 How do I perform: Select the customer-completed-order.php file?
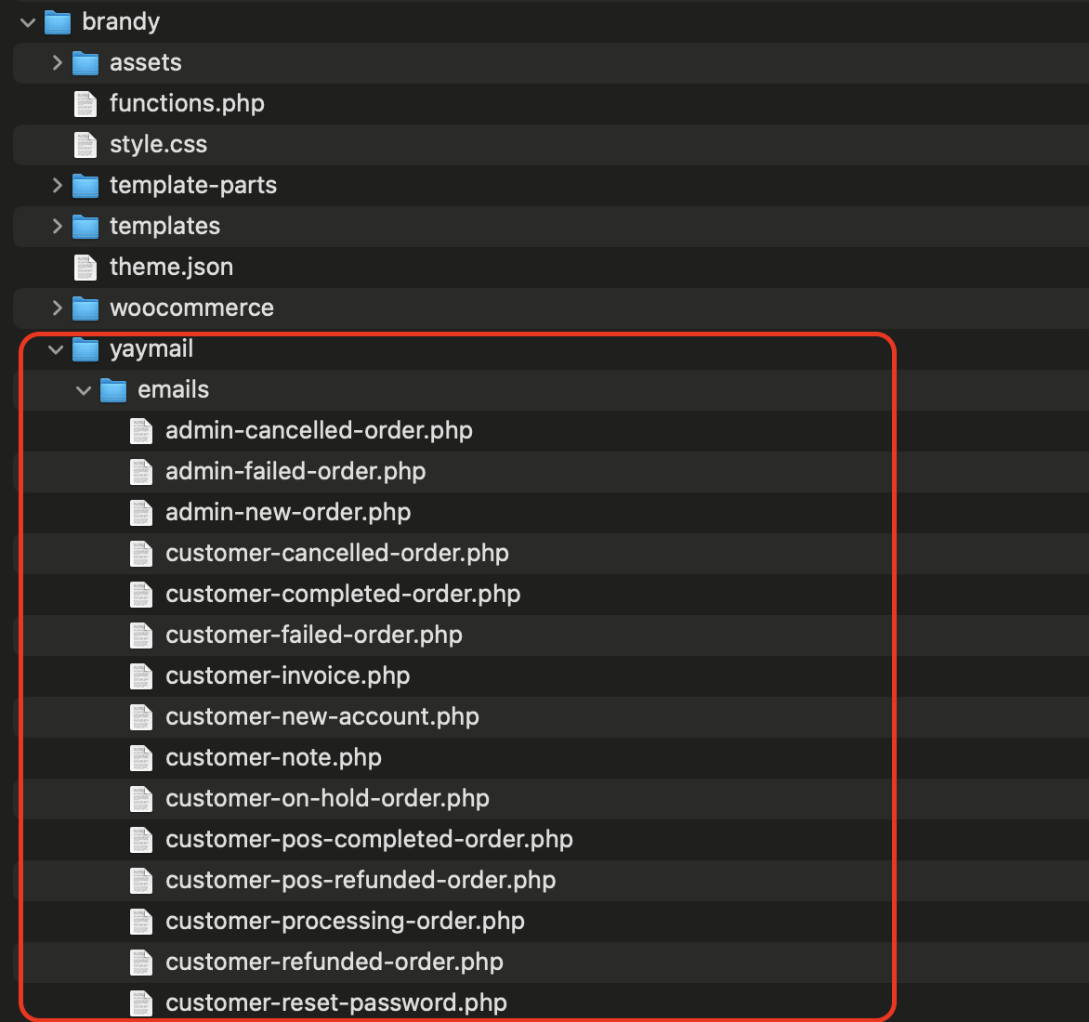point(343,595)
